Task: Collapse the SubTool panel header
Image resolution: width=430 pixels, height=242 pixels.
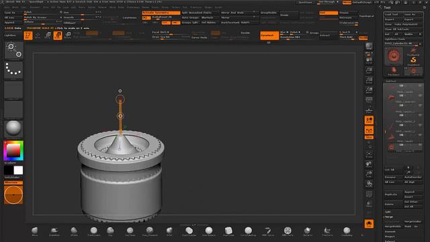Action: (391, 81)
